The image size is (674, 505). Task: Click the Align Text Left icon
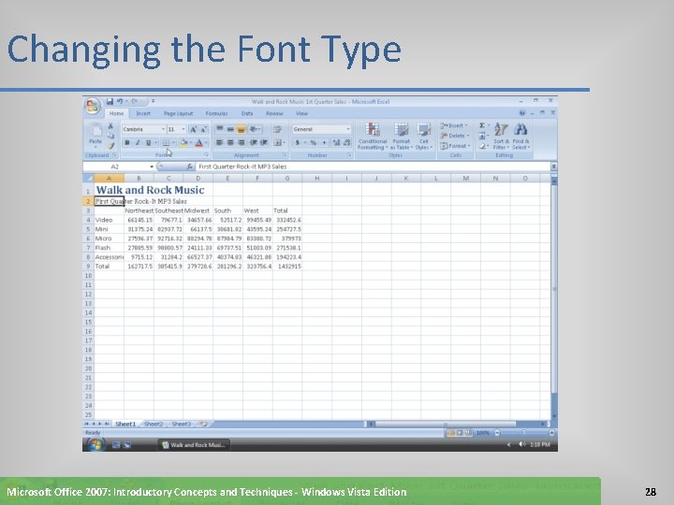(x=220, y=142)
